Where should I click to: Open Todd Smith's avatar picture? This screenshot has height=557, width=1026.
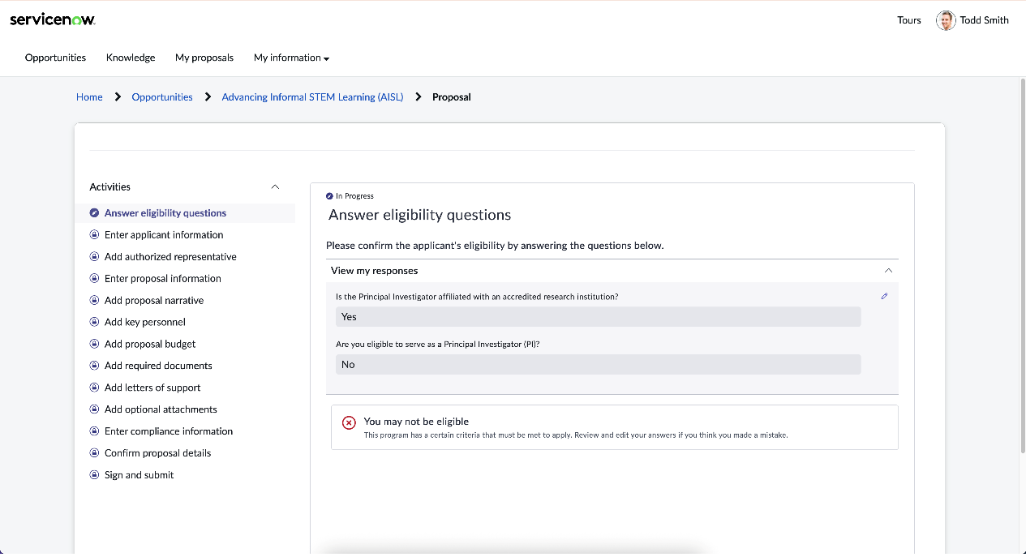coord(945,20)
